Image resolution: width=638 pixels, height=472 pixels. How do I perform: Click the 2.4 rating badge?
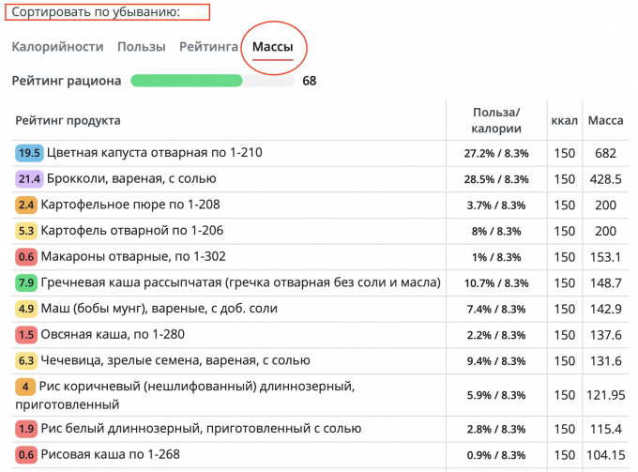(26, 205)
